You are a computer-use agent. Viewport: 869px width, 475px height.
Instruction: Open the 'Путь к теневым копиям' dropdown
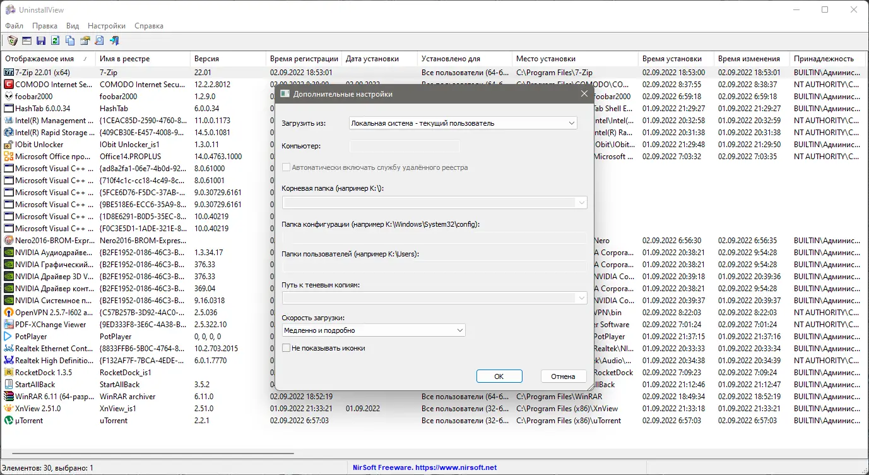pos(435,298)
